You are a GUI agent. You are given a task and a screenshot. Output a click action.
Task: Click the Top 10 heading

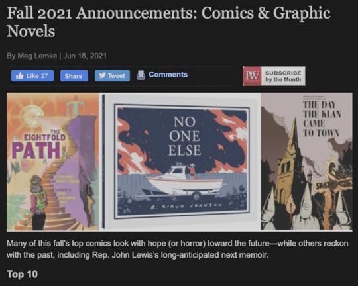coord(22,274)
